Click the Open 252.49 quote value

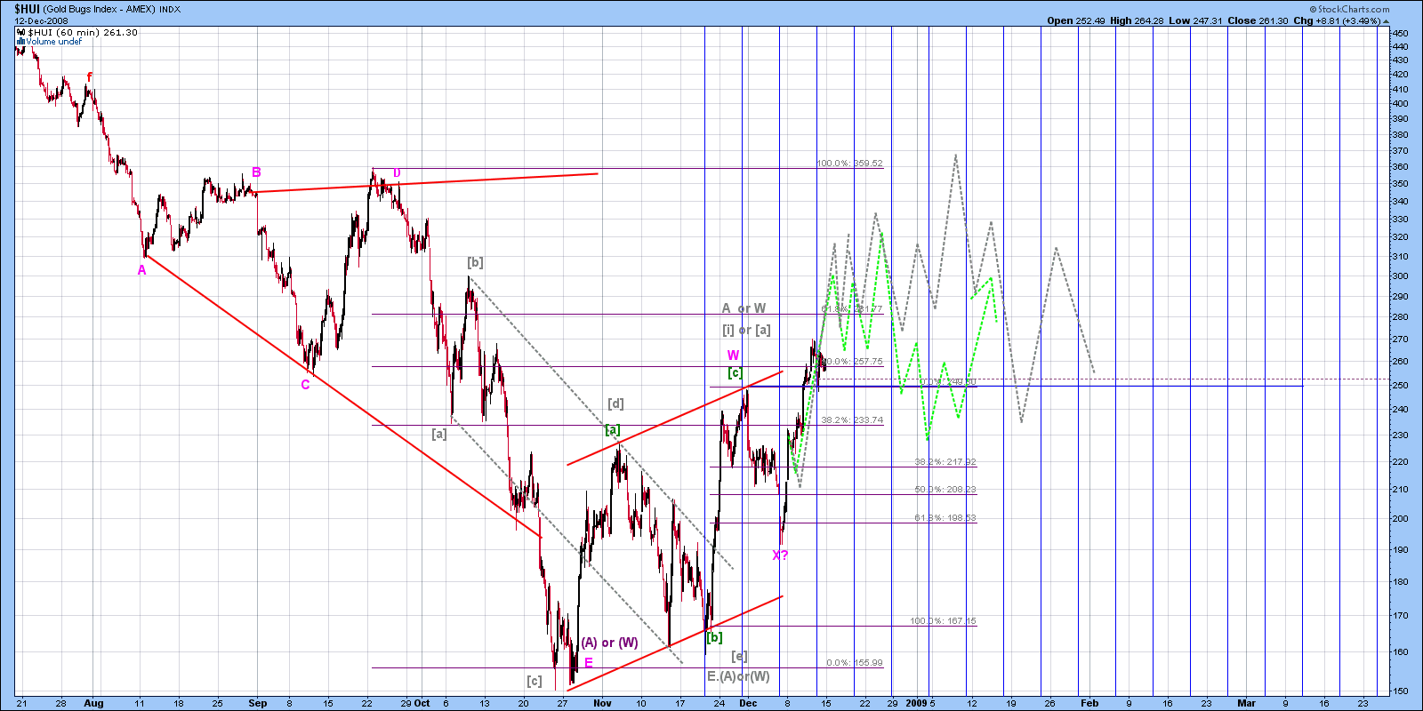(x=1076, y=20)
